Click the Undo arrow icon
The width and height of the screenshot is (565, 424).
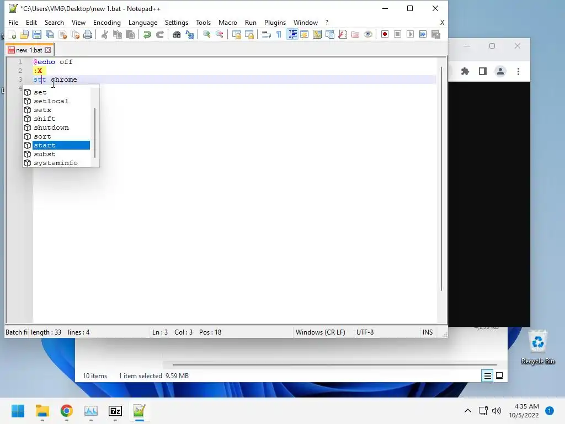click(147, 35)
